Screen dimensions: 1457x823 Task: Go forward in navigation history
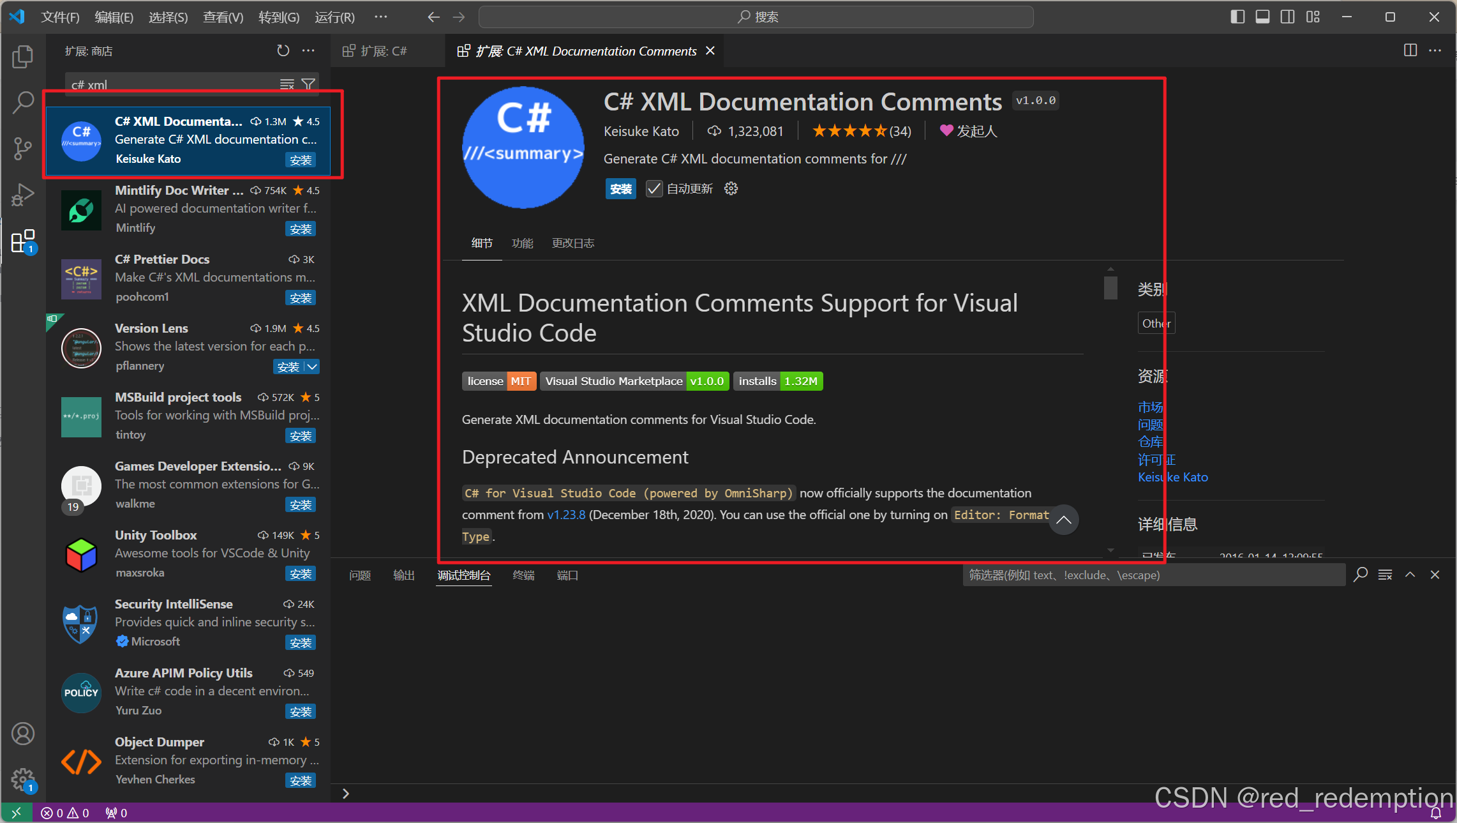coord(459,17)
